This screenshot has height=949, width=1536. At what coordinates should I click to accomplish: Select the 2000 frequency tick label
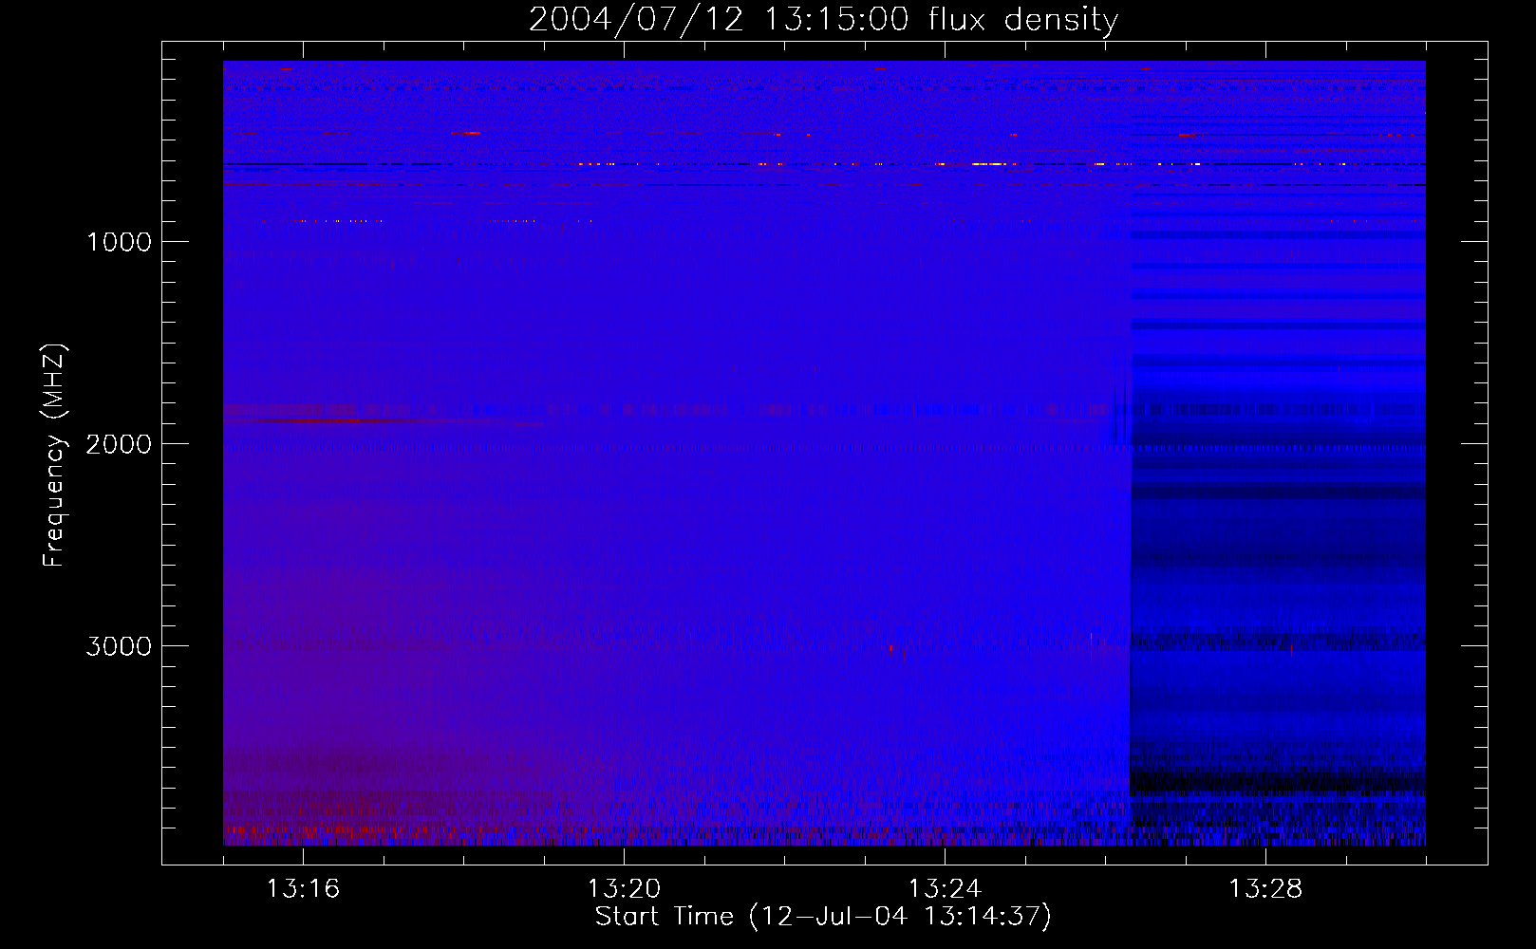coord(119,444)
